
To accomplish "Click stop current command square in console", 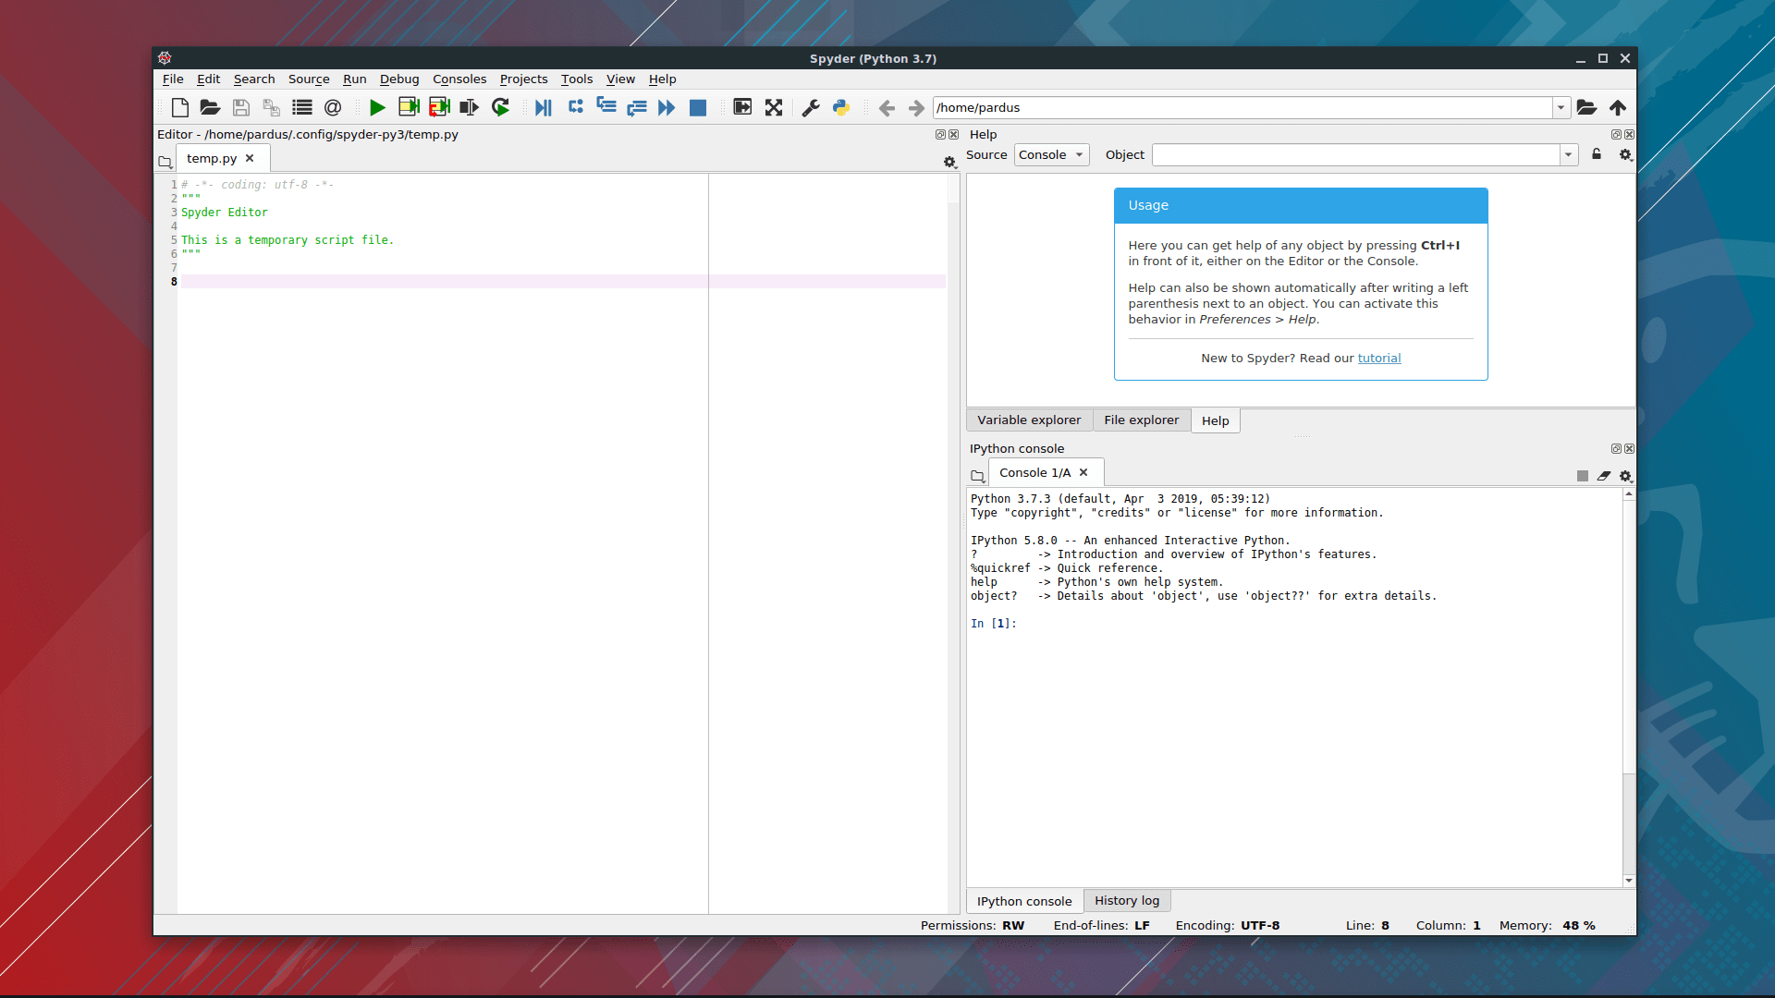I will [1583, 476].
